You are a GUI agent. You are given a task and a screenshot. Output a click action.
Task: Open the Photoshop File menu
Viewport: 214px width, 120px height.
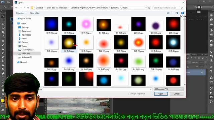(9, 2)
